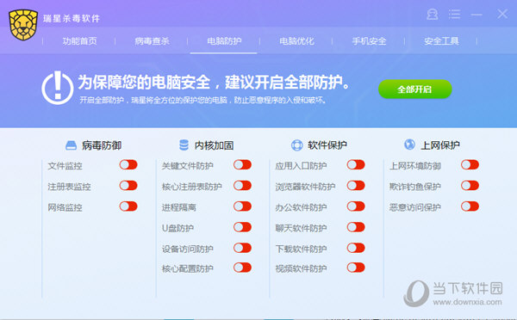
Task: Click the 病毒防御 section heading
Action: coord(102,145)
